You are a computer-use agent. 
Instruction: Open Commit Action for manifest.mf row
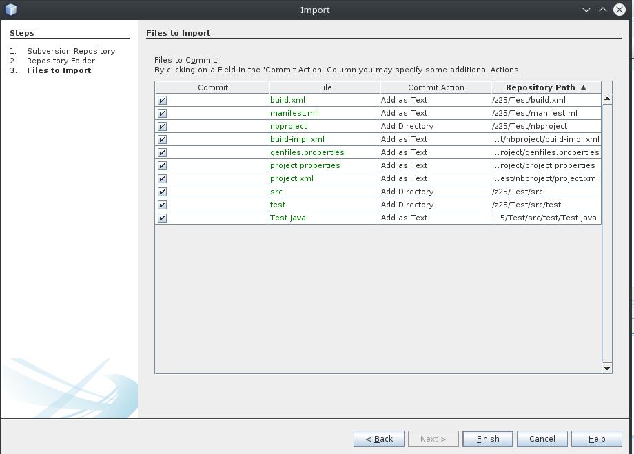click(x=435, y=113)
